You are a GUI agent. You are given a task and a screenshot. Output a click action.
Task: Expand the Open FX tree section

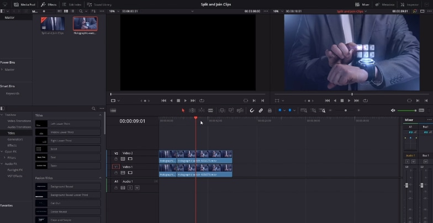click(x=2, y=151)
